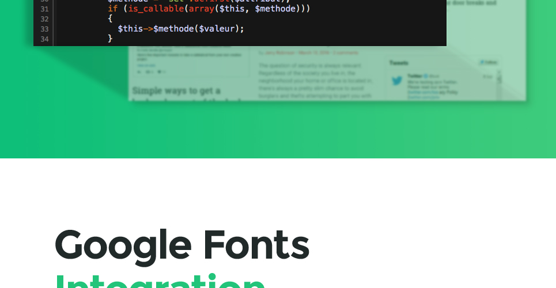Viewport: 556px width, 288px height.
Task: Click the green "Integration" heading
Action: [160, 281]
